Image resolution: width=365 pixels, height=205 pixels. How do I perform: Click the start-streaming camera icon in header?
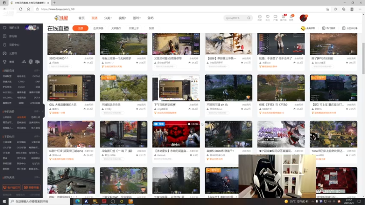(276, 18)
